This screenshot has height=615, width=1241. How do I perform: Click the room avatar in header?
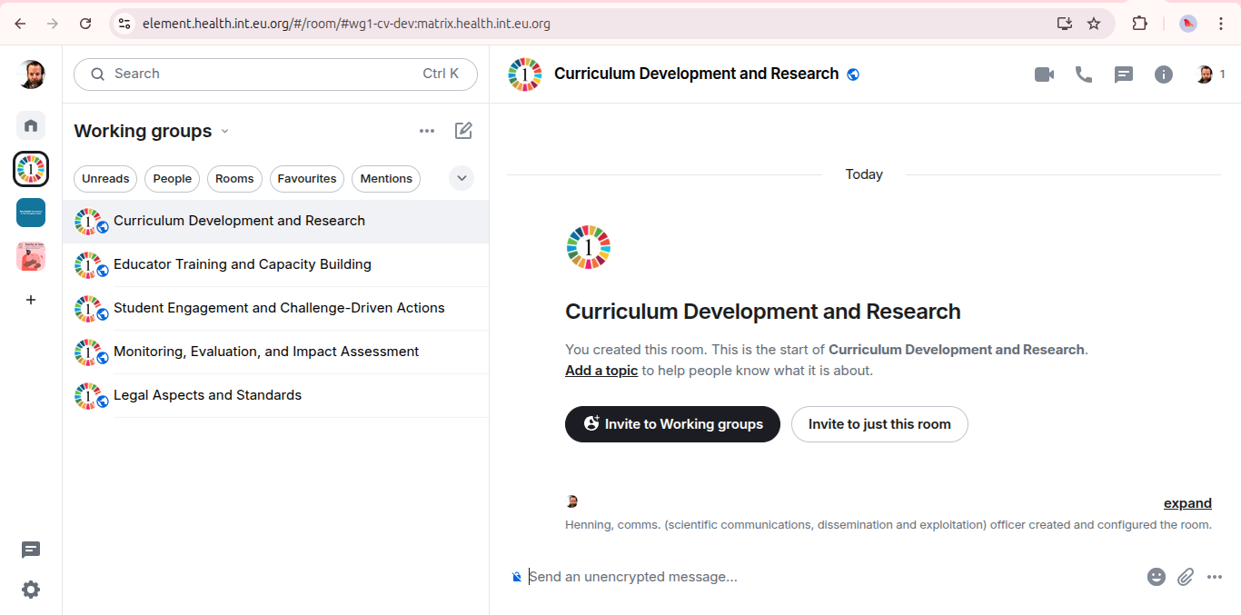pos(525,74)
